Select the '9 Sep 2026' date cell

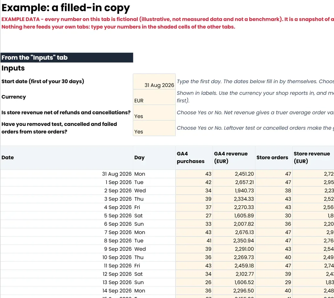coord(67,249)
